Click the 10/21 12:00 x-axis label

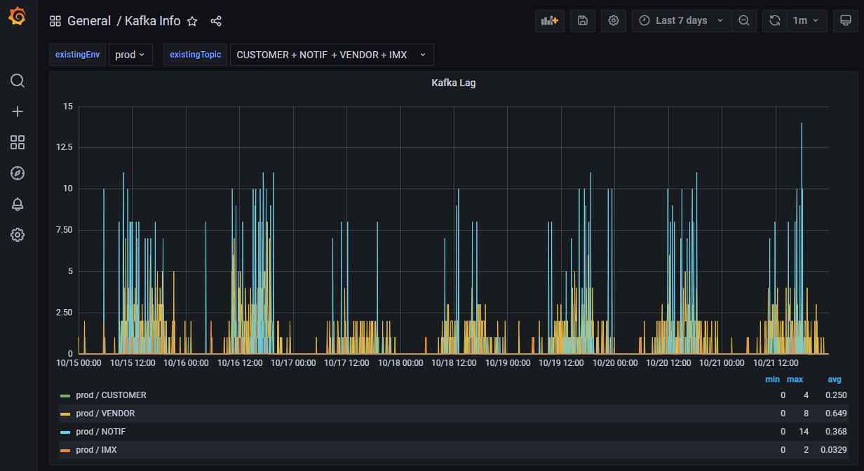[776, 363]
